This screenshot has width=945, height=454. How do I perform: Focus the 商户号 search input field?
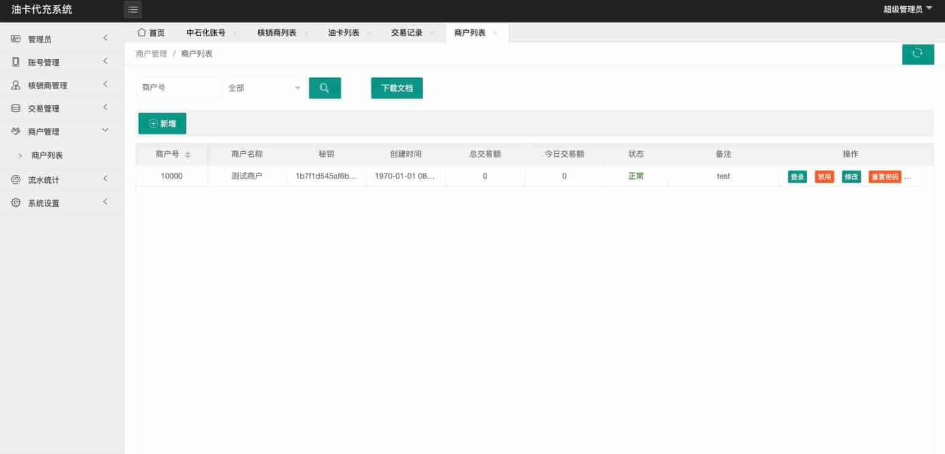coord(177,88)
